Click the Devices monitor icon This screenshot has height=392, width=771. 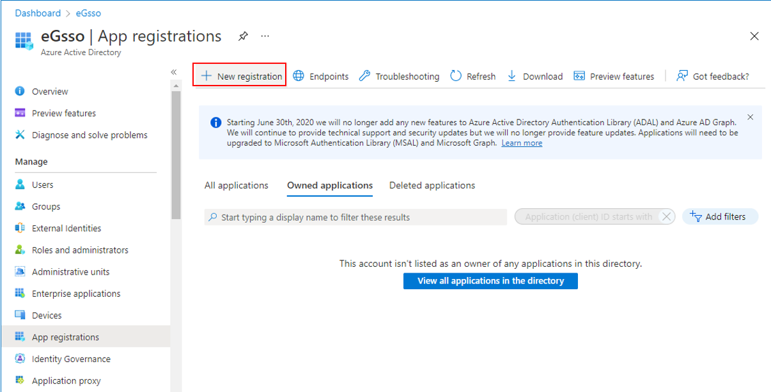tap(20, 315)
